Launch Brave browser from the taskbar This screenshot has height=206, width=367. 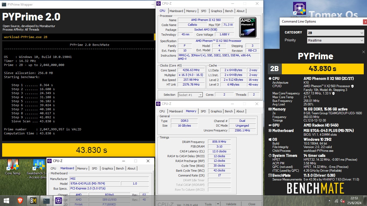(x=20, y=201)
